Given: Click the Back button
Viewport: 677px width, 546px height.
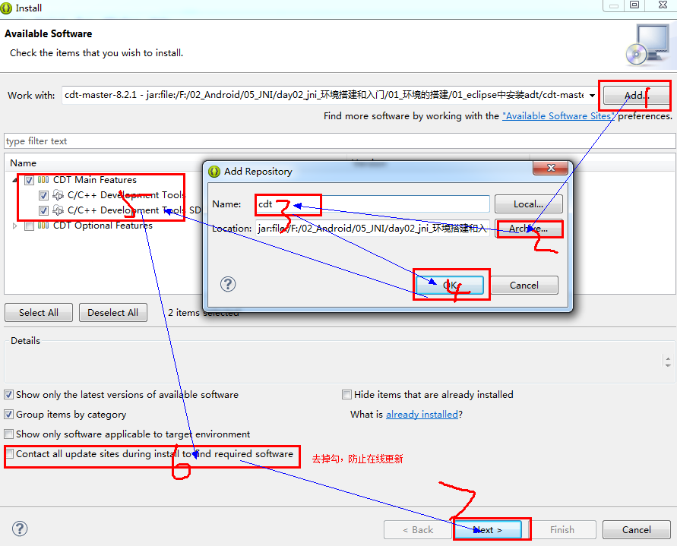Looking at the screenshot, I should point(417,529).
